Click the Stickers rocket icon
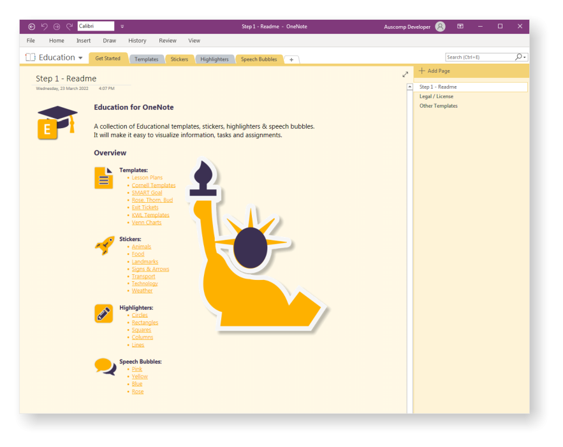This screenshot has height=447, width=563. [x=105, y=245]
